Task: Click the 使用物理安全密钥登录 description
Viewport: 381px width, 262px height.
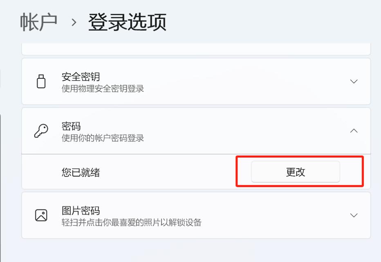Action: pos(103,89)
